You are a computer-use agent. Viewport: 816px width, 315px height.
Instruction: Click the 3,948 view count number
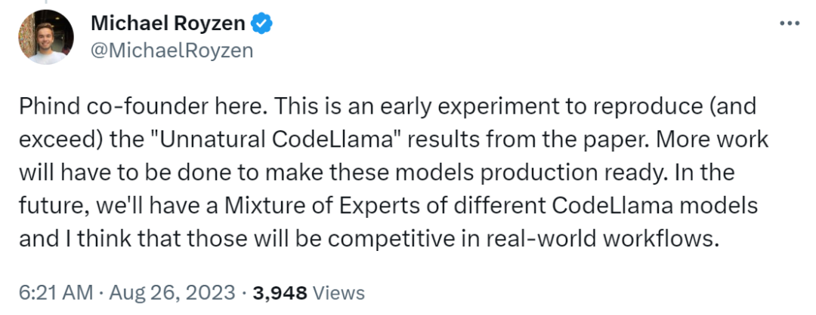tap(280, 292)
